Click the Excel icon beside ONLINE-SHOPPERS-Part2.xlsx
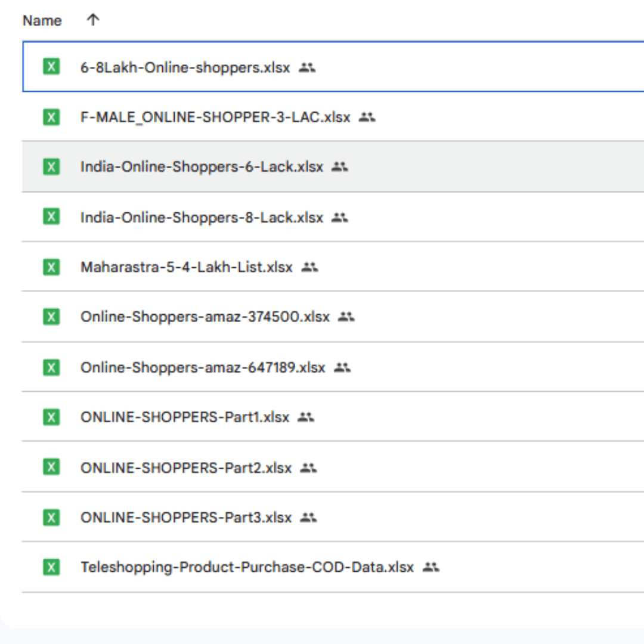Image resolution: width=644 pixels, height=644 pixels. [51, 467]
